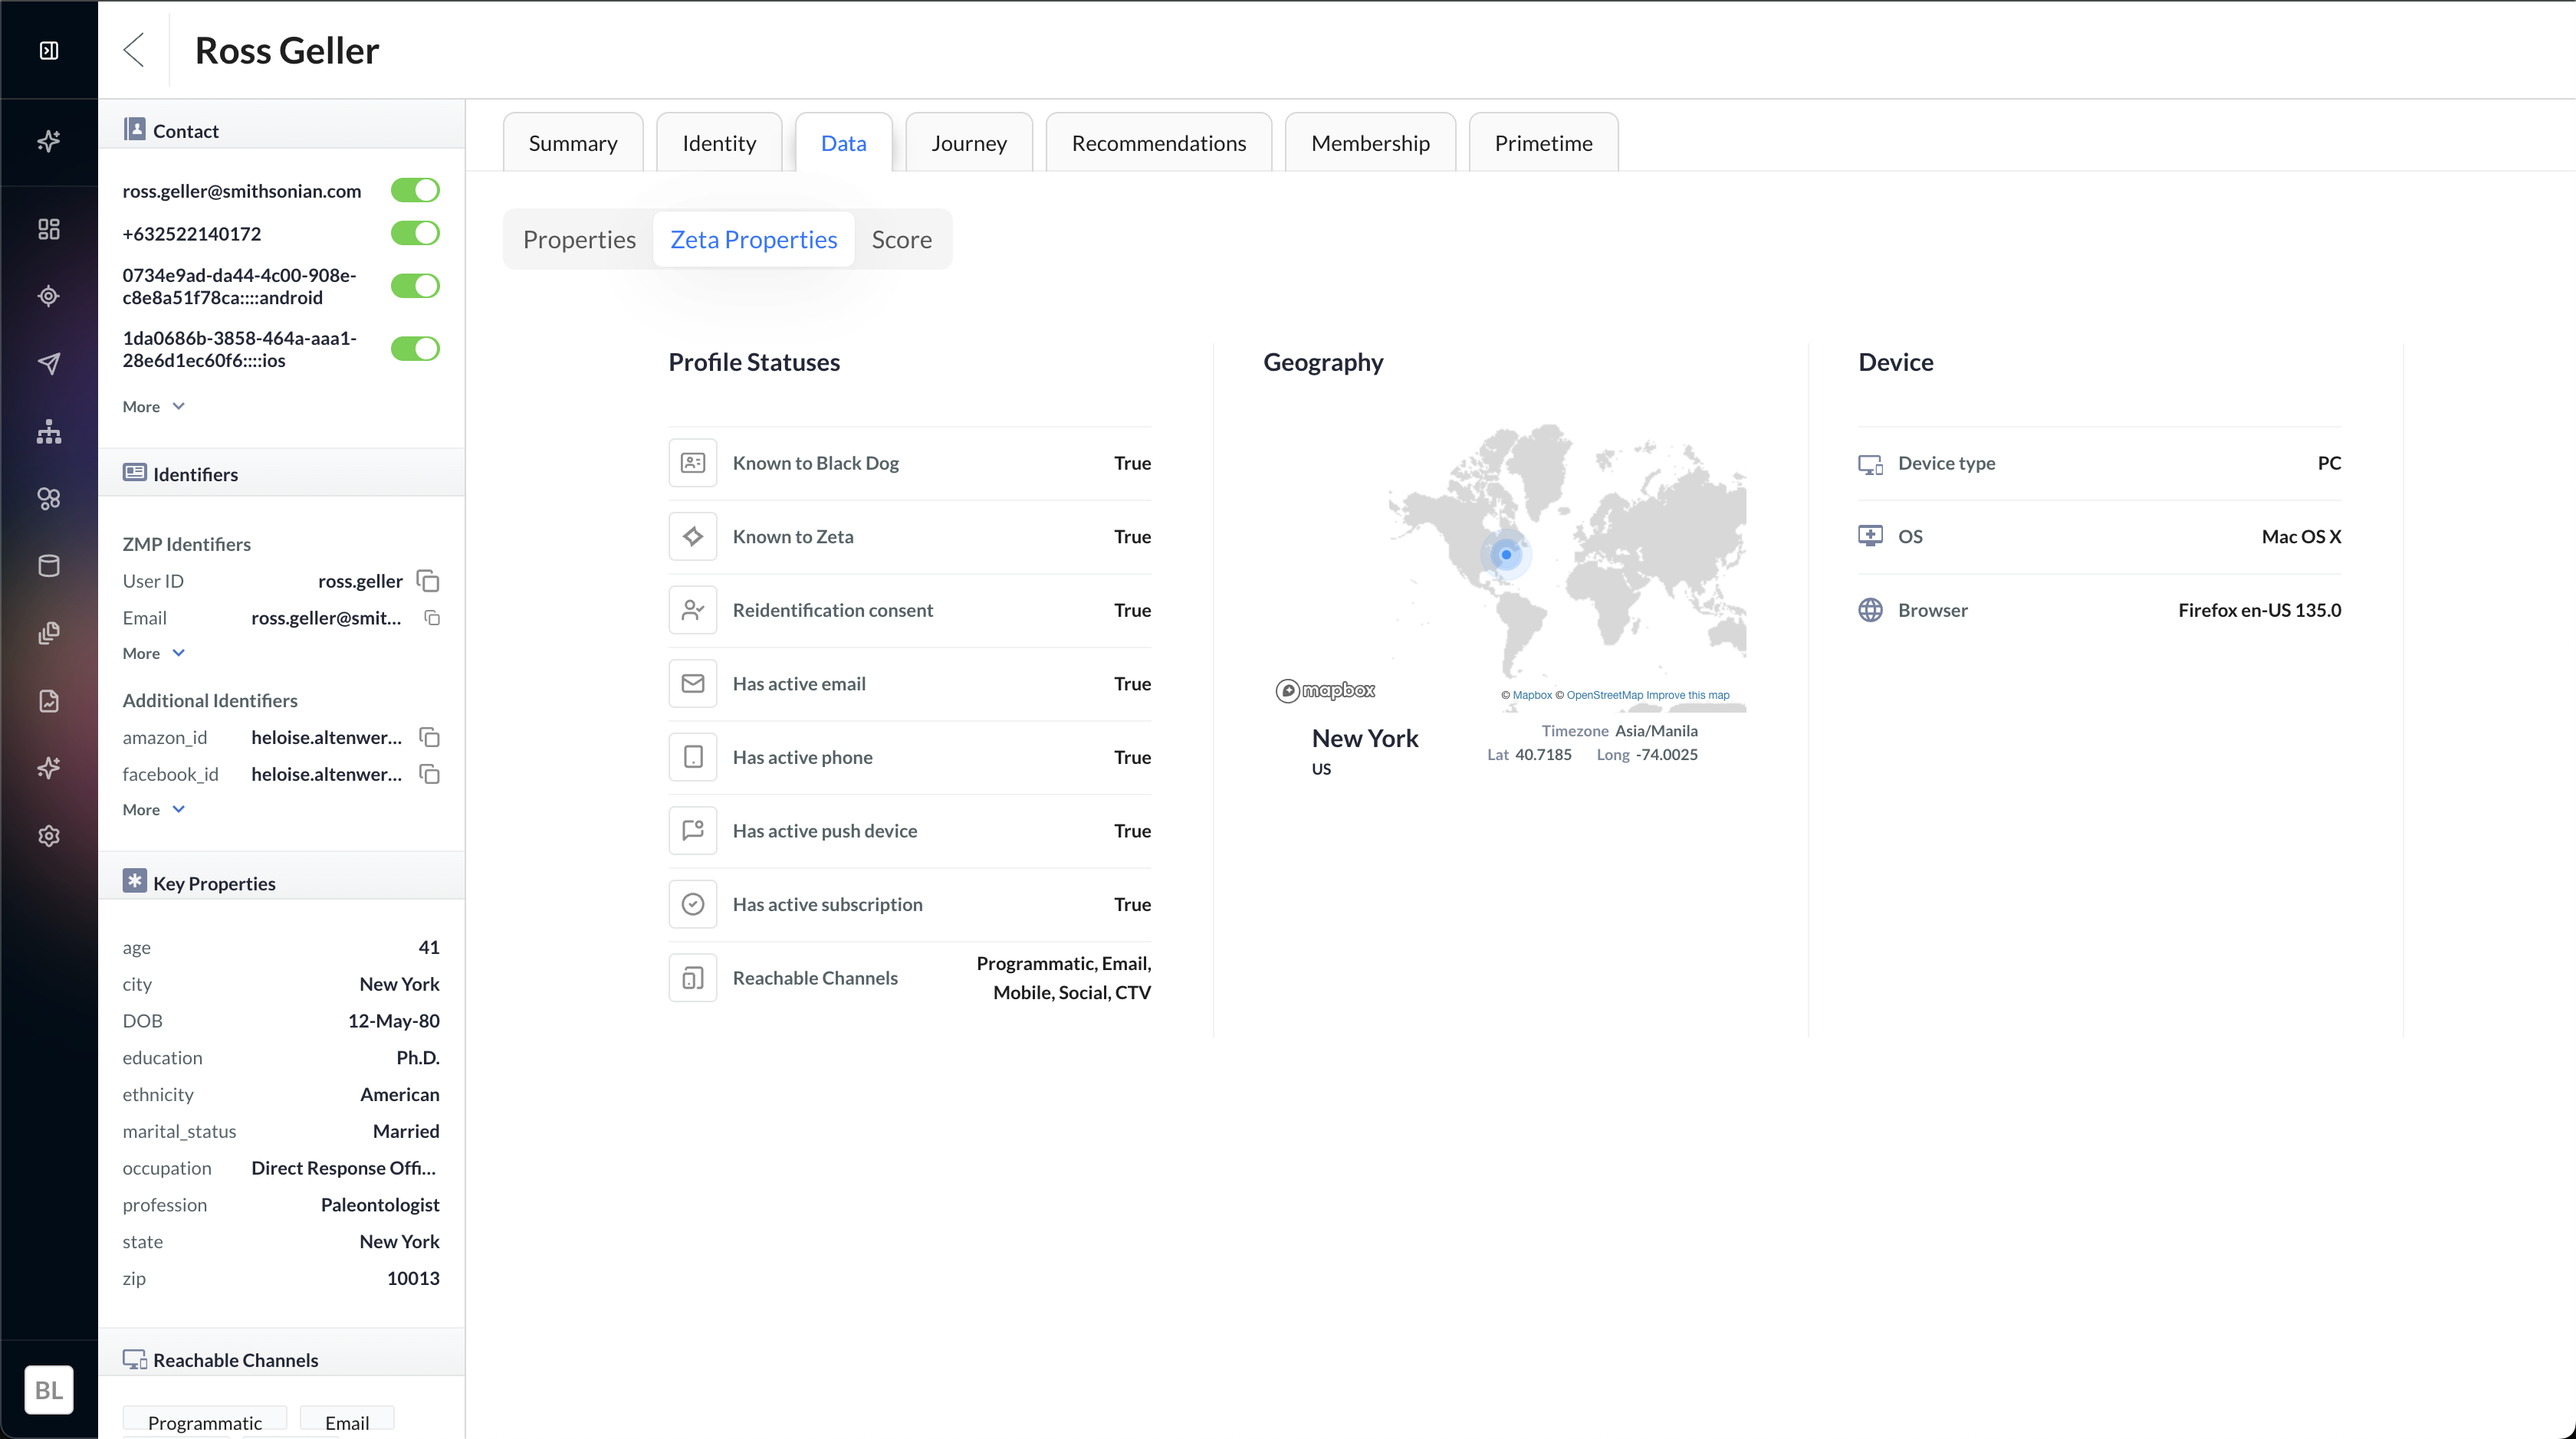Open the settings gear in sidebar
The width and height of the screenshot is (2576, 1439).
[x=49, y=835]
